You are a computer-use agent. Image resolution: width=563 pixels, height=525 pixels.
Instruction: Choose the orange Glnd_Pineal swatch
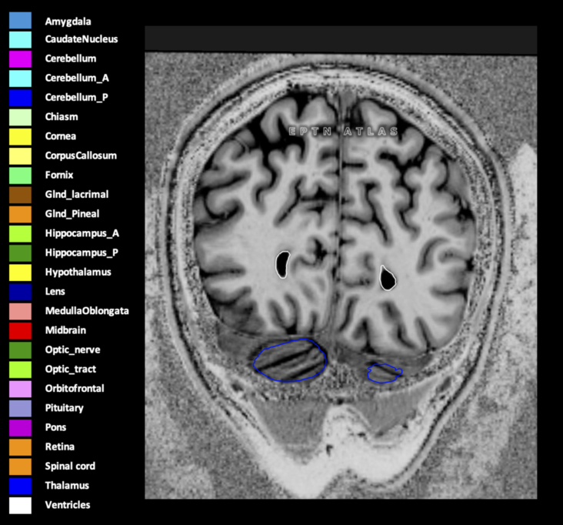(20, 214)
